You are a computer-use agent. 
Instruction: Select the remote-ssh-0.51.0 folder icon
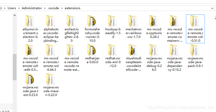pyautogui.click(x=195, y=21)
